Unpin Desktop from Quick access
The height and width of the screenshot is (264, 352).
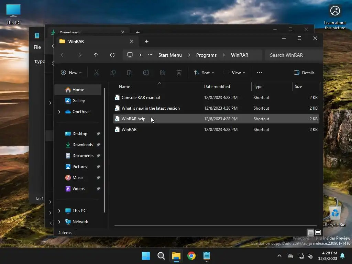[99, 134]
